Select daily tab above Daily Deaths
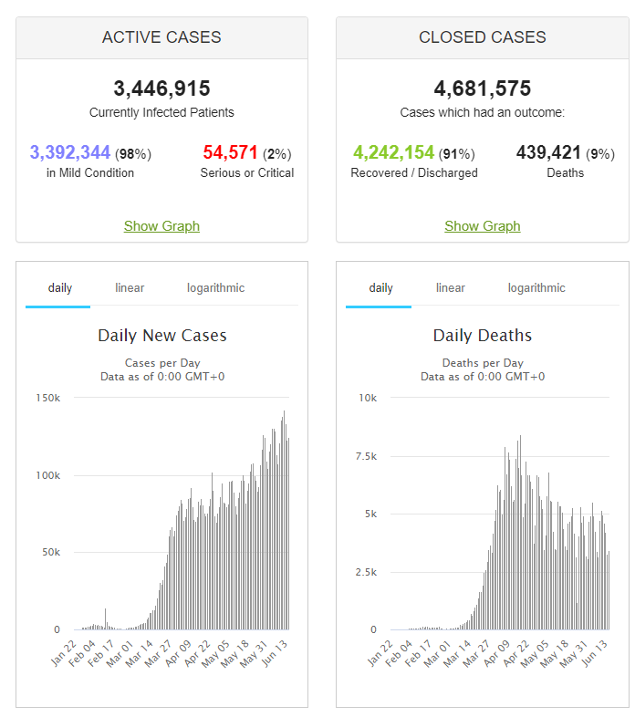This screenshot has height=717, width=635. (380, 288)
